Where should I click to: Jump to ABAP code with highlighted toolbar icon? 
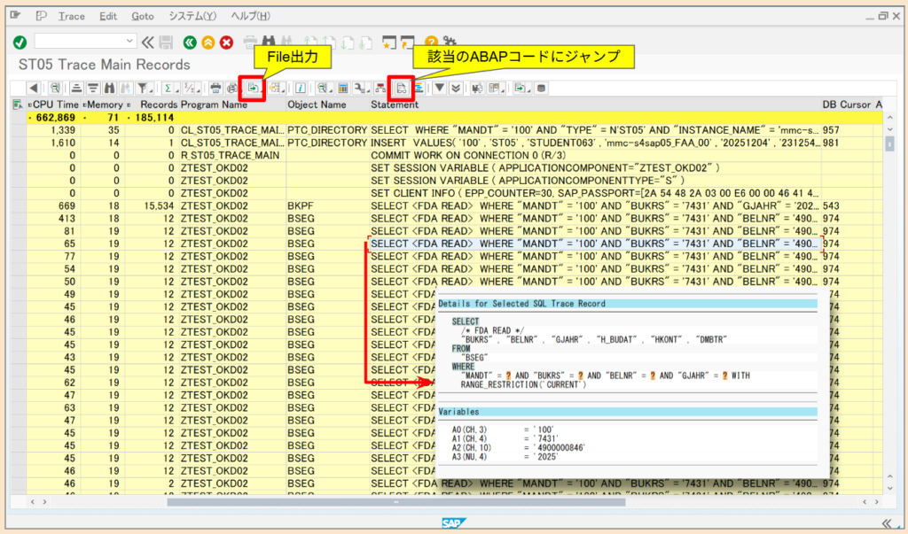coord(401,88)
